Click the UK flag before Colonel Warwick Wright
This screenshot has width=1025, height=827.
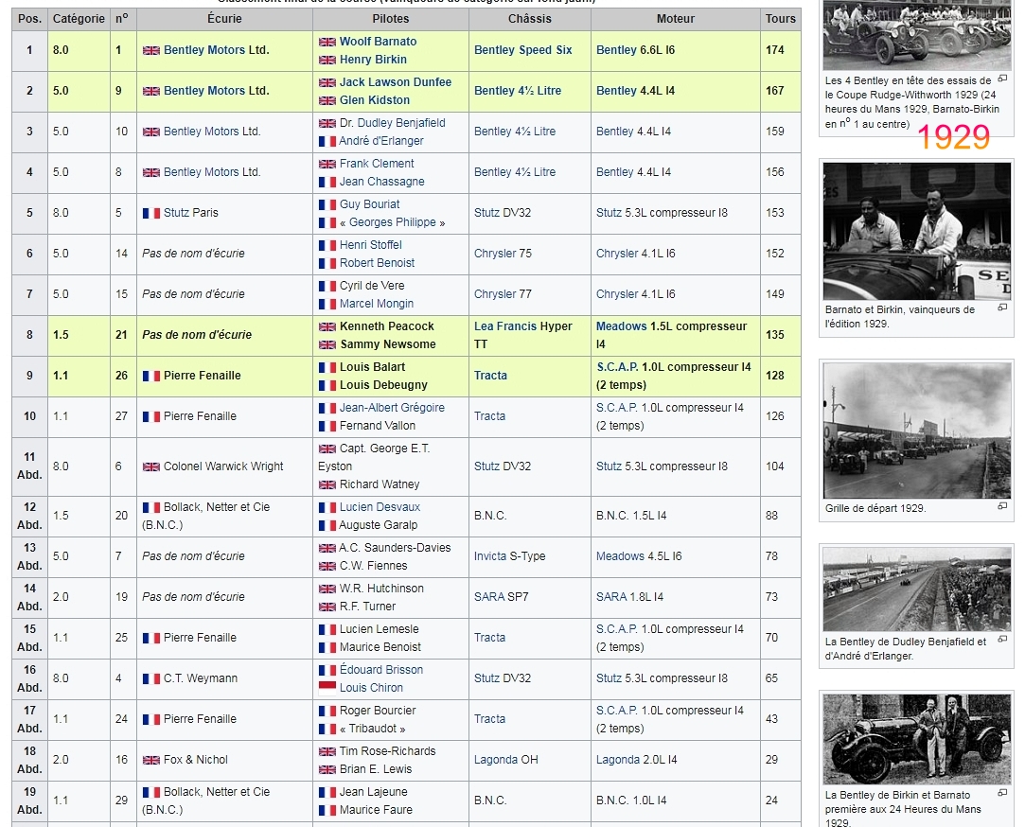[151, 466]
